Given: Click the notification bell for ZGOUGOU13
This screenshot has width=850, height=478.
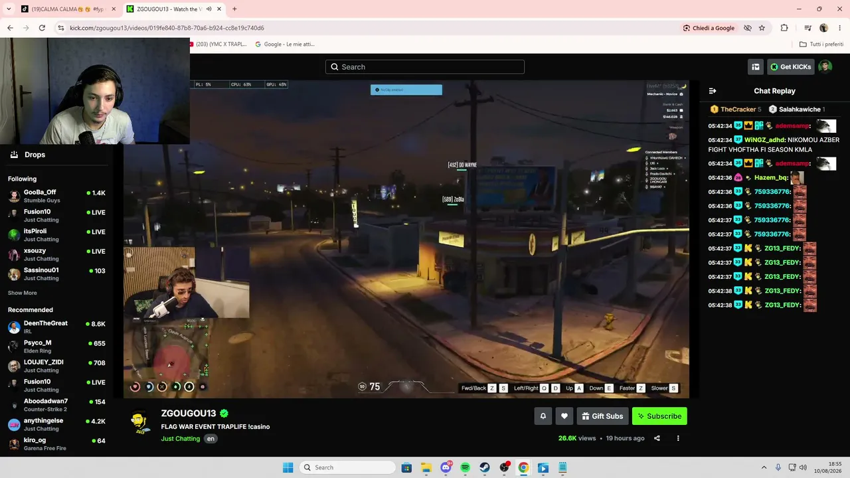Looking at the screenshot, I should coord(543,416).
